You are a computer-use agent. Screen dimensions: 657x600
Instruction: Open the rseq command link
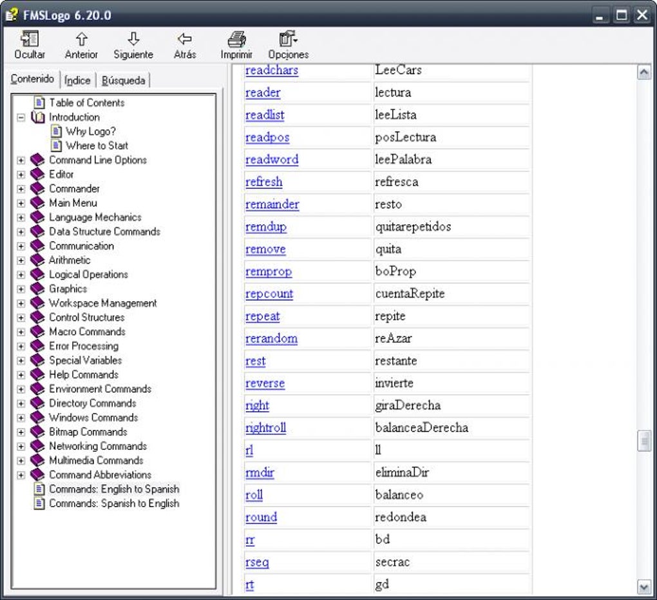click(x=257, y=562)
